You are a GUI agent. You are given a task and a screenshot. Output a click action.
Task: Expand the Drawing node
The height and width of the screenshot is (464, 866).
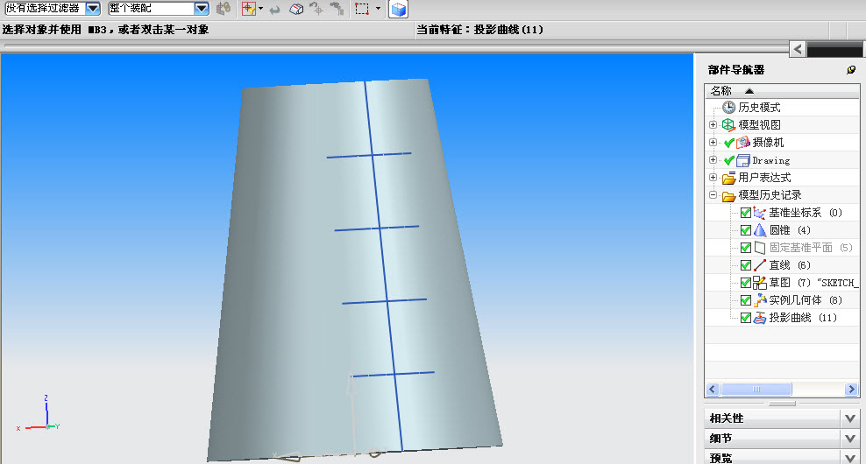(x=713, y=160)
